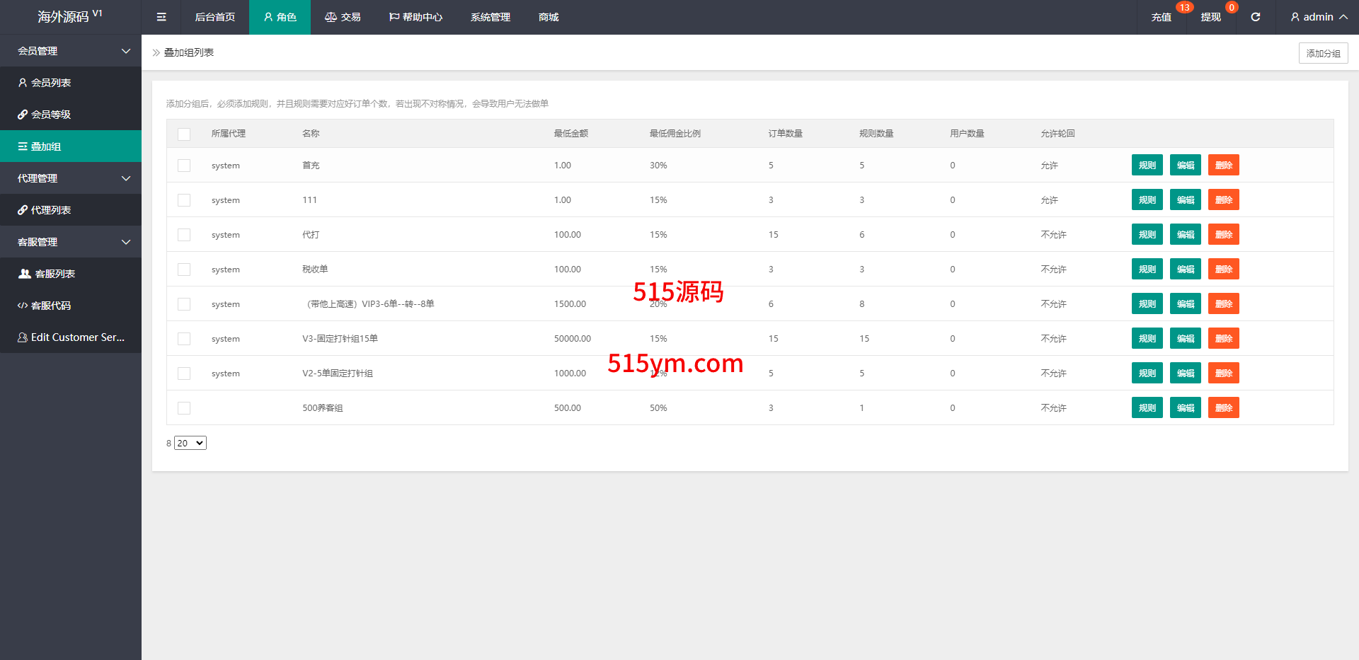
Task: Delete the 税收单 group using red 删除 button
Action: (1223, 270)
